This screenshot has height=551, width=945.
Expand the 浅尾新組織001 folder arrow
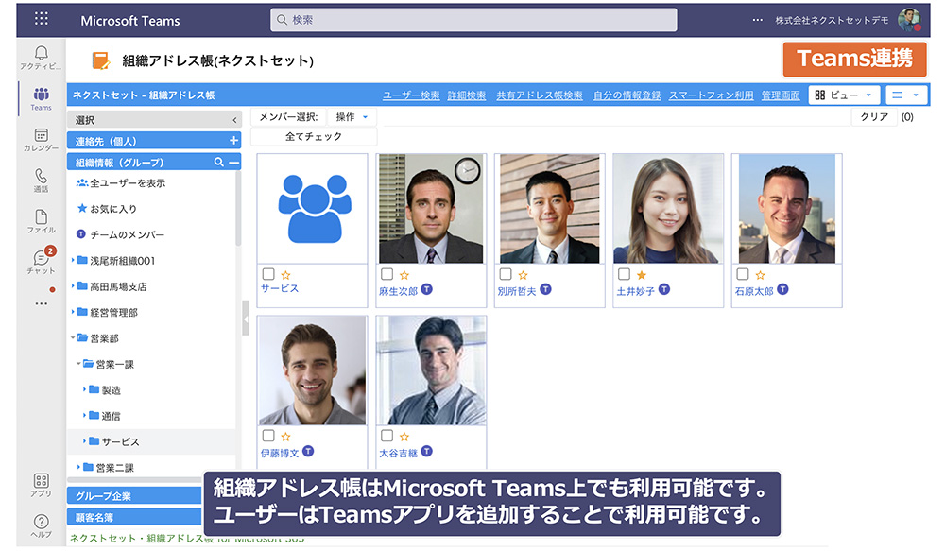click(73, 260)
